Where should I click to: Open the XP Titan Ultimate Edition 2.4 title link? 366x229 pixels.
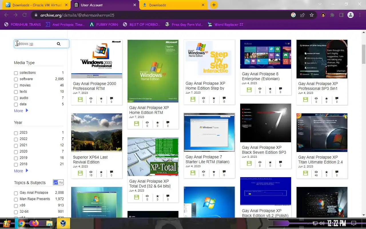[320, 159]
